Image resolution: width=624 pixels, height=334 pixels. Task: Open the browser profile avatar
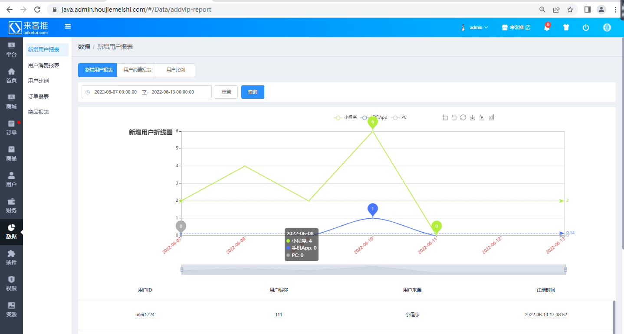601,9
